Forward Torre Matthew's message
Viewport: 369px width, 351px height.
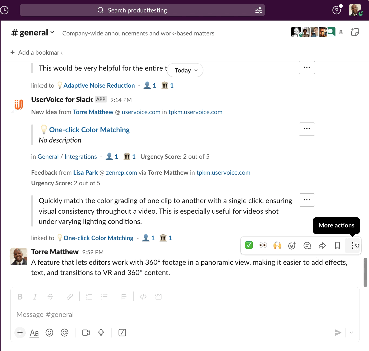pos(322,245)
